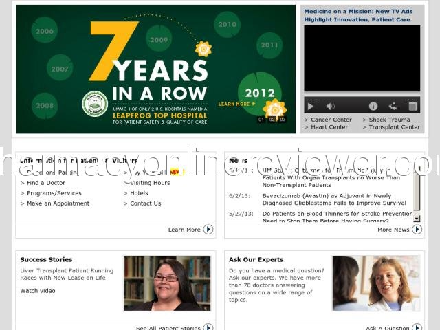This screenshot has width=440, height=330.
Task: Open the Shock Trauma link
Action: 389,120
